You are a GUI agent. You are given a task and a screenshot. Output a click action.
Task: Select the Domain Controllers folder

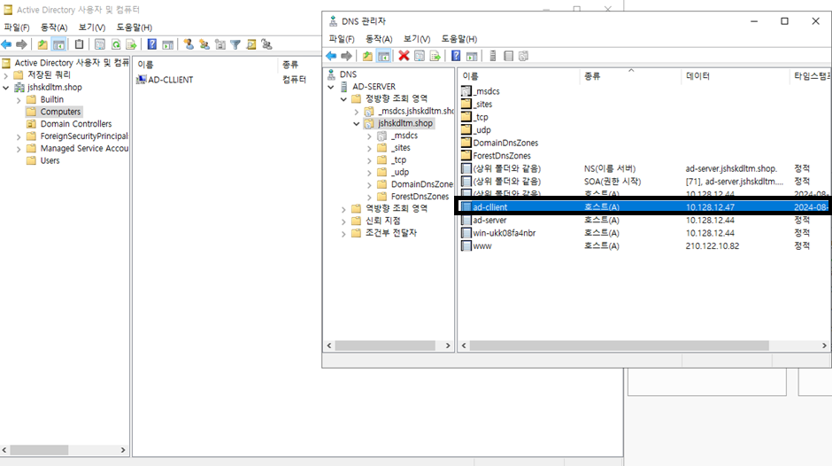(x=75, y=124)
